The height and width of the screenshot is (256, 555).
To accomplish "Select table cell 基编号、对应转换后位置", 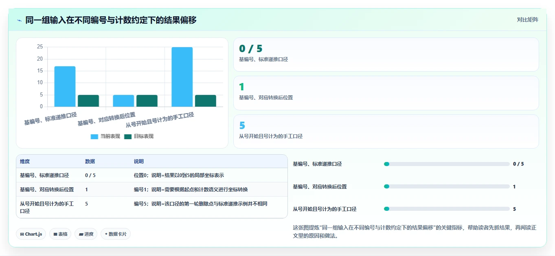I will (47, 190).
